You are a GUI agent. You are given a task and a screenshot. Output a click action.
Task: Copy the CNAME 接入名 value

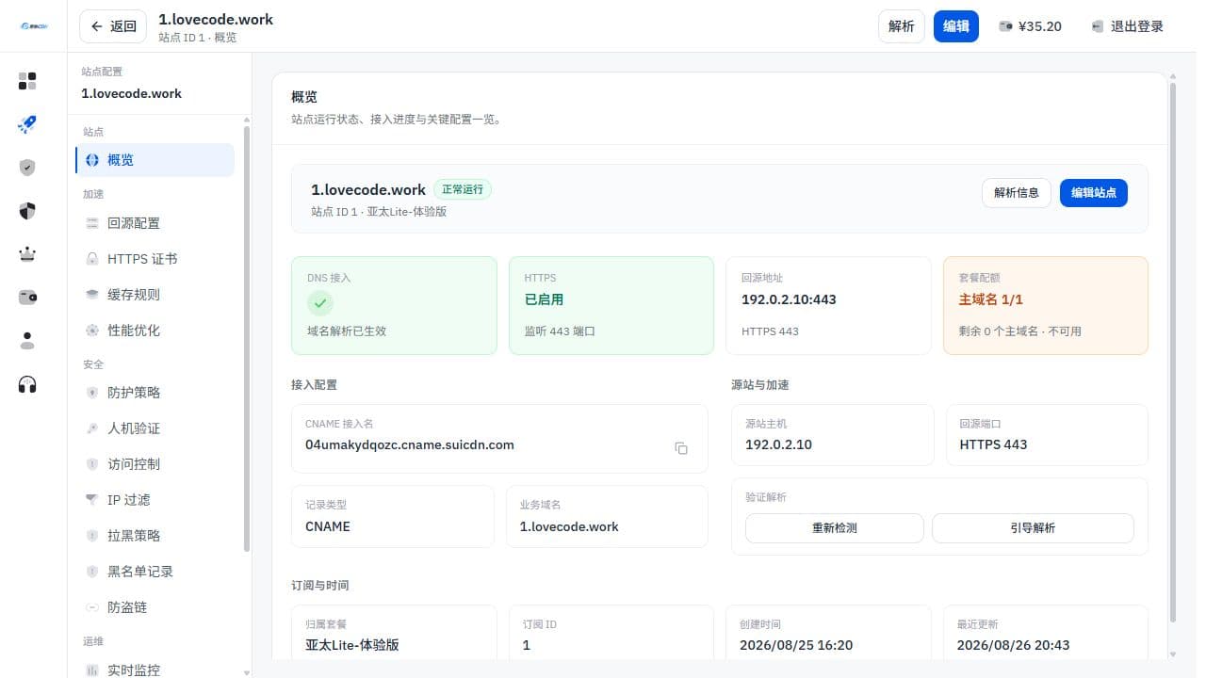pyautogui.click(x=681, y=448)
